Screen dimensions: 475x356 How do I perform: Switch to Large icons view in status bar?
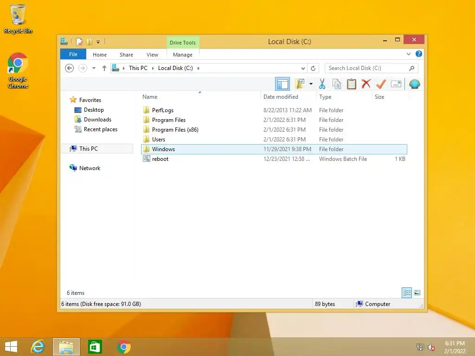(417, 293)
